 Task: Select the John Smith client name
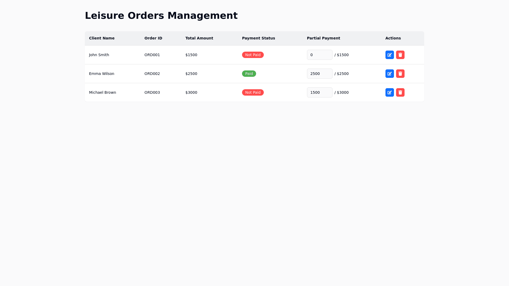(x=99, y=55)
